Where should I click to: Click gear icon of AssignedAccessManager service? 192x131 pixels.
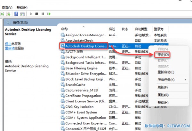click(x=63, y=35)
